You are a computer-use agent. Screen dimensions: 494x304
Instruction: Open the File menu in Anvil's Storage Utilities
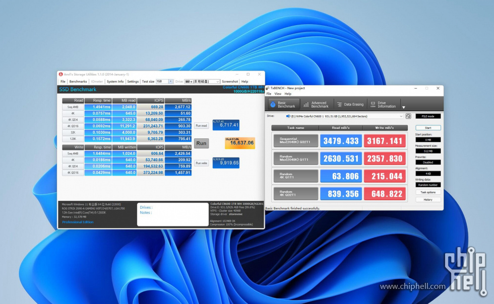coord(63,82)
